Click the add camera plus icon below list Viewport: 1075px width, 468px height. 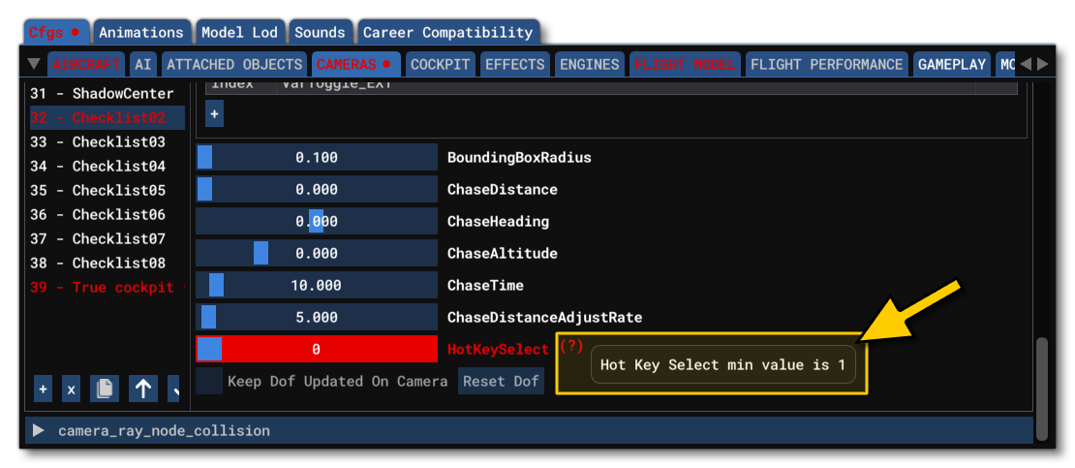(43, 389)
